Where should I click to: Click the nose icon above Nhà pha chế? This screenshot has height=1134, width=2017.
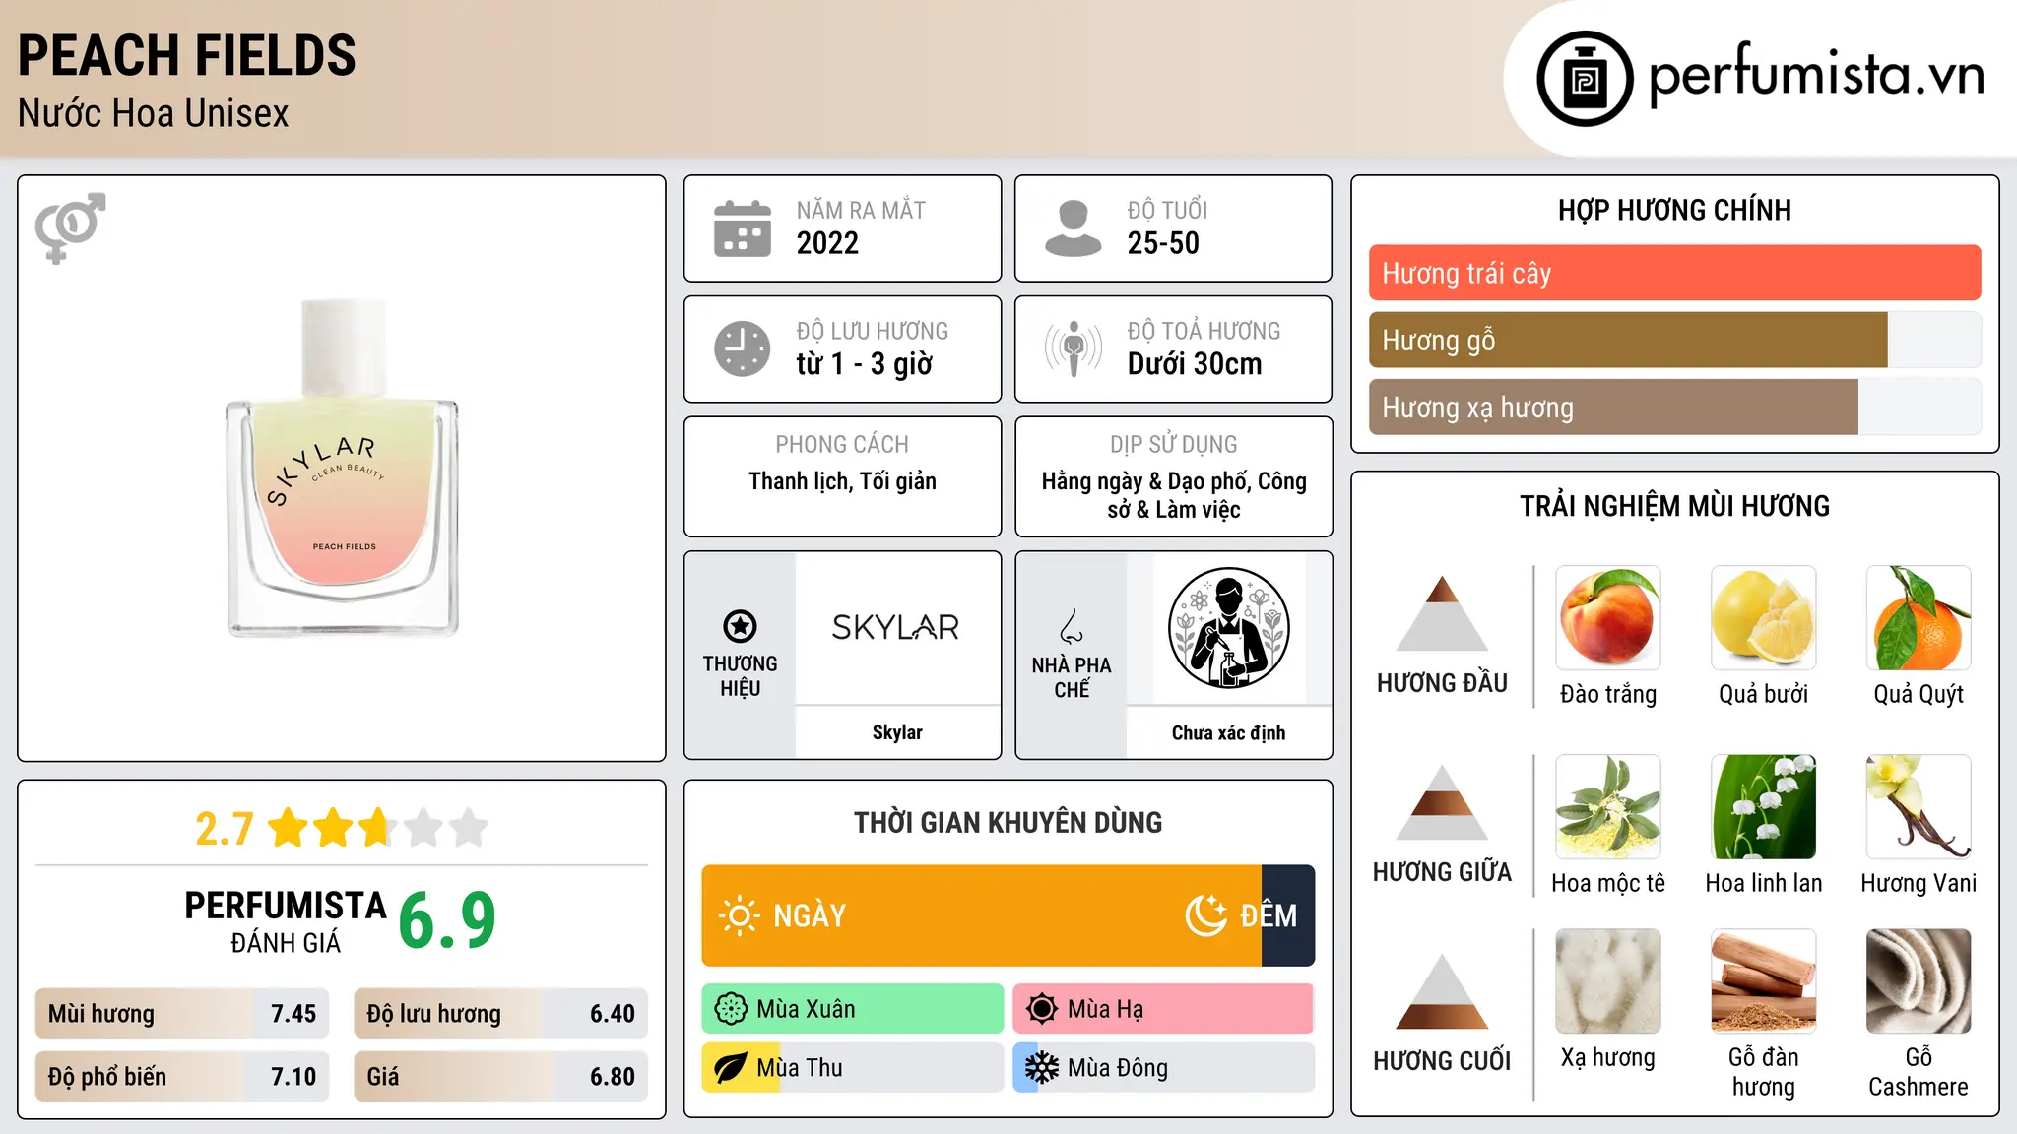[1072, 626]
